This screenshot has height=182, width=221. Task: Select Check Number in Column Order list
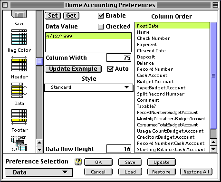click(173, 38)
